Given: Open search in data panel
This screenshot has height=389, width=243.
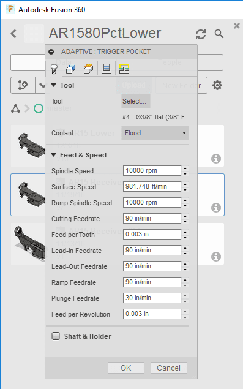Looking at the screenshot, I should click(219, 34).
